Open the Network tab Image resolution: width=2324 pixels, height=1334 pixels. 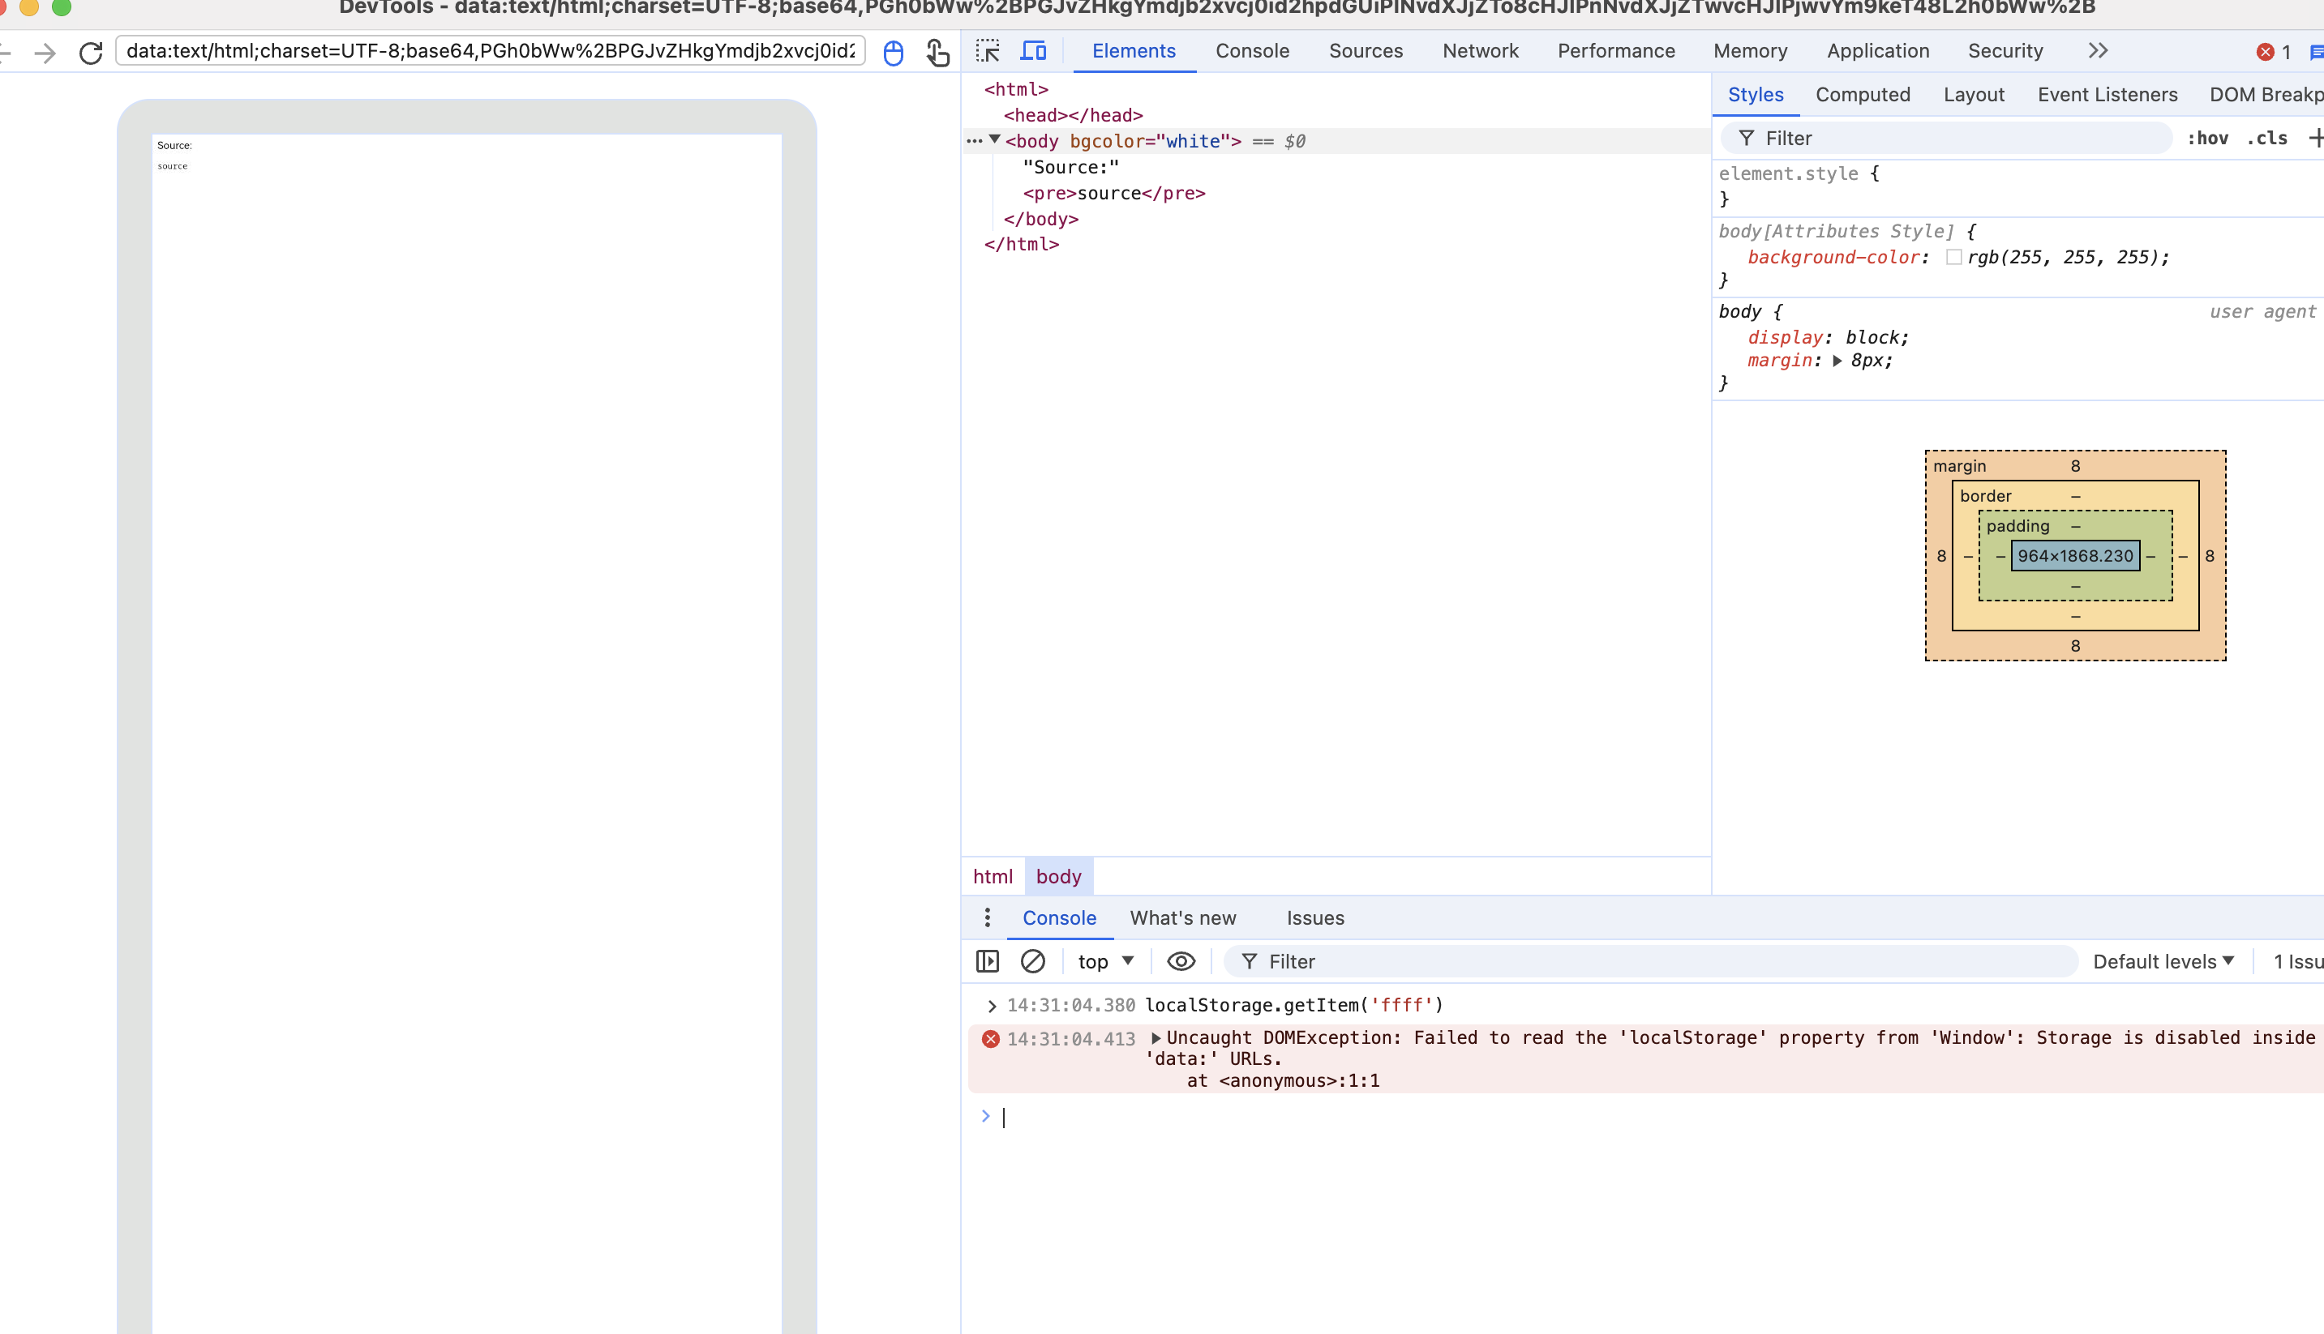tap(1480, 51)
